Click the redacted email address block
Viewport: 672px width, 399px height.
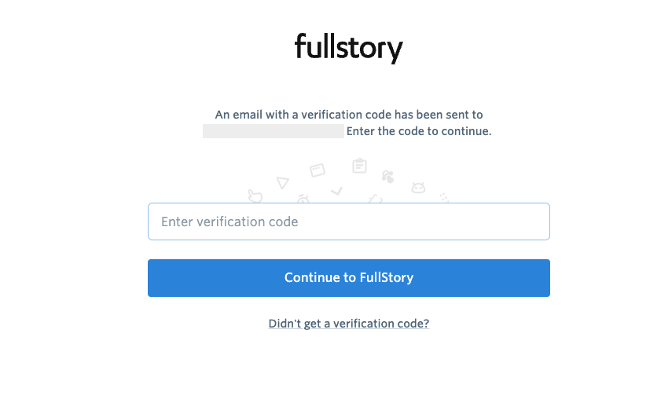tap(273, 131)
